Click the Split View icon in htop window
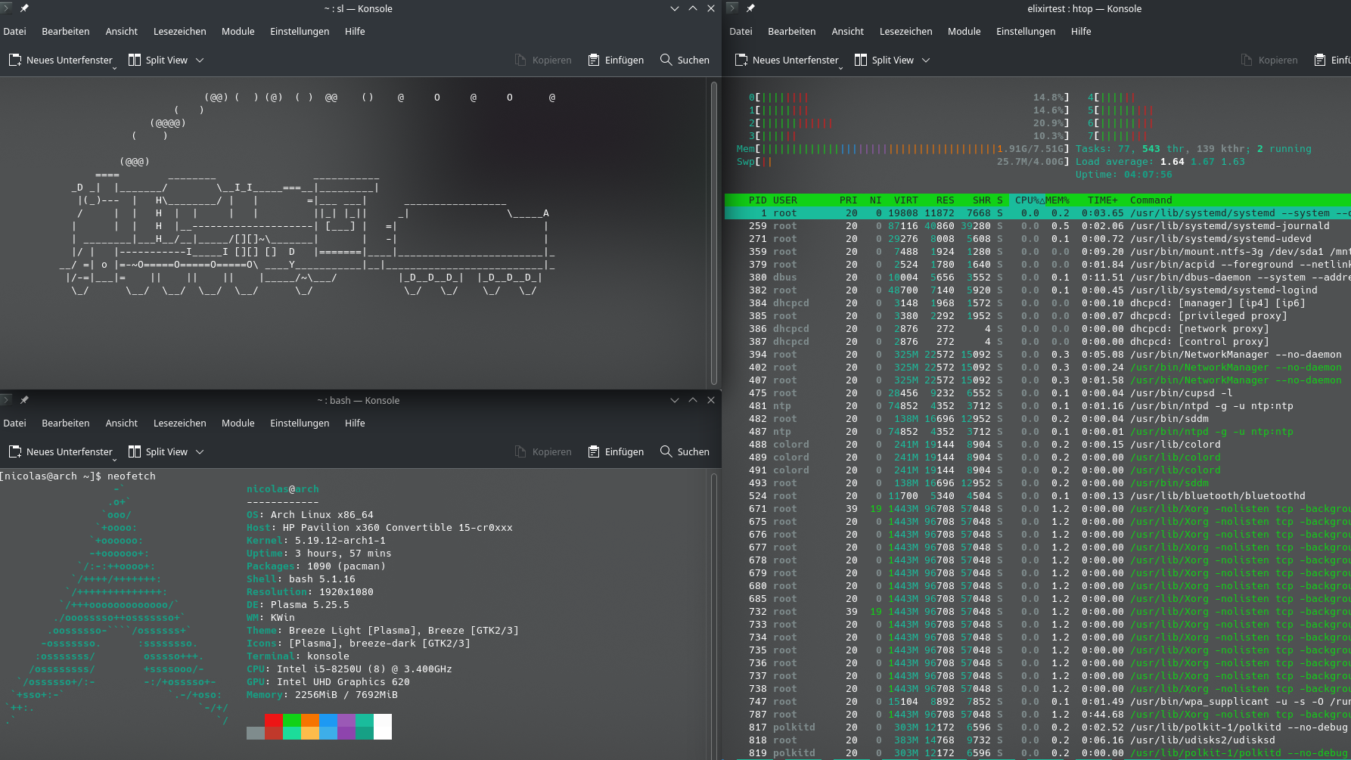Image resolution: width=1351 pixels, height=760 pixels. (861, 60)
